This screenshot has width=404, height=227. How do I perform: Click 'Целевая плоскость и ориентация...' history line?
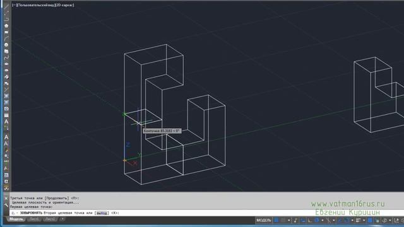(45, 202)
